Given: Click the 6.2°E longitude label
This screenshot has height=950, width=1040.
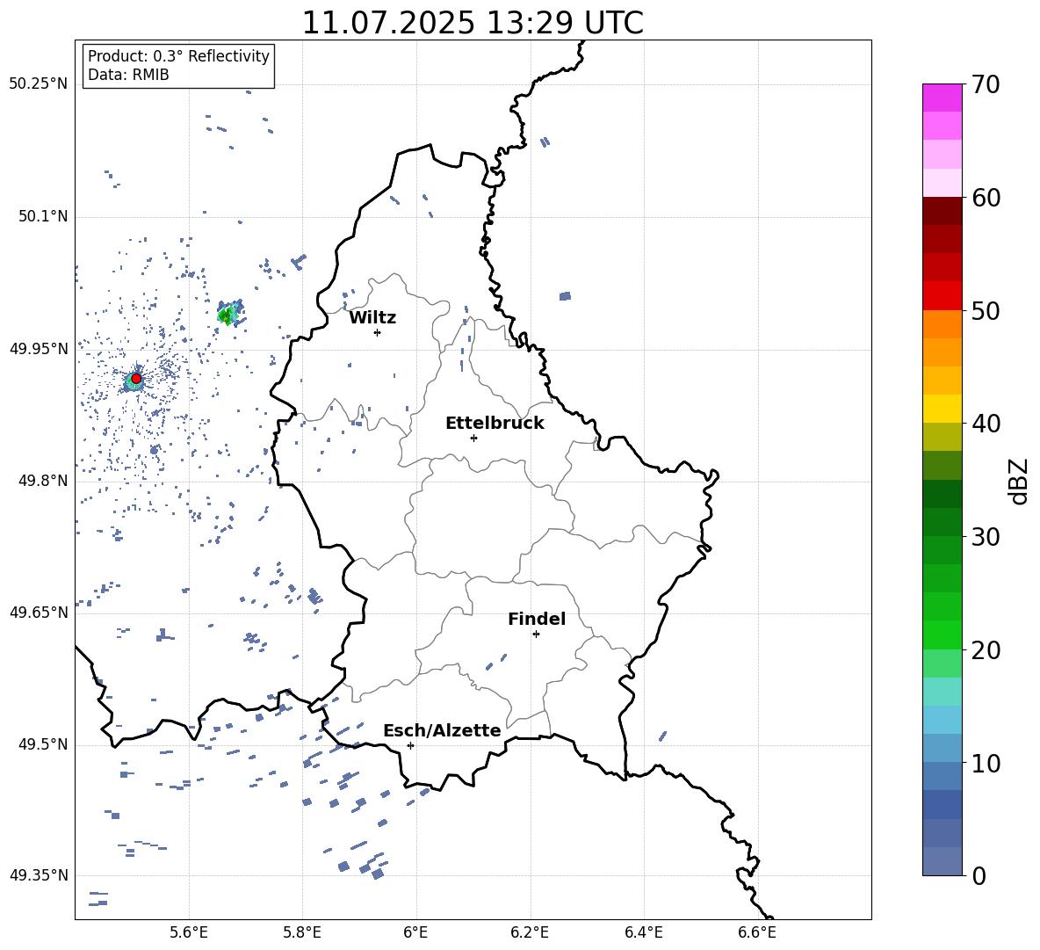Looking at the screenshot, I should (530, 932).
